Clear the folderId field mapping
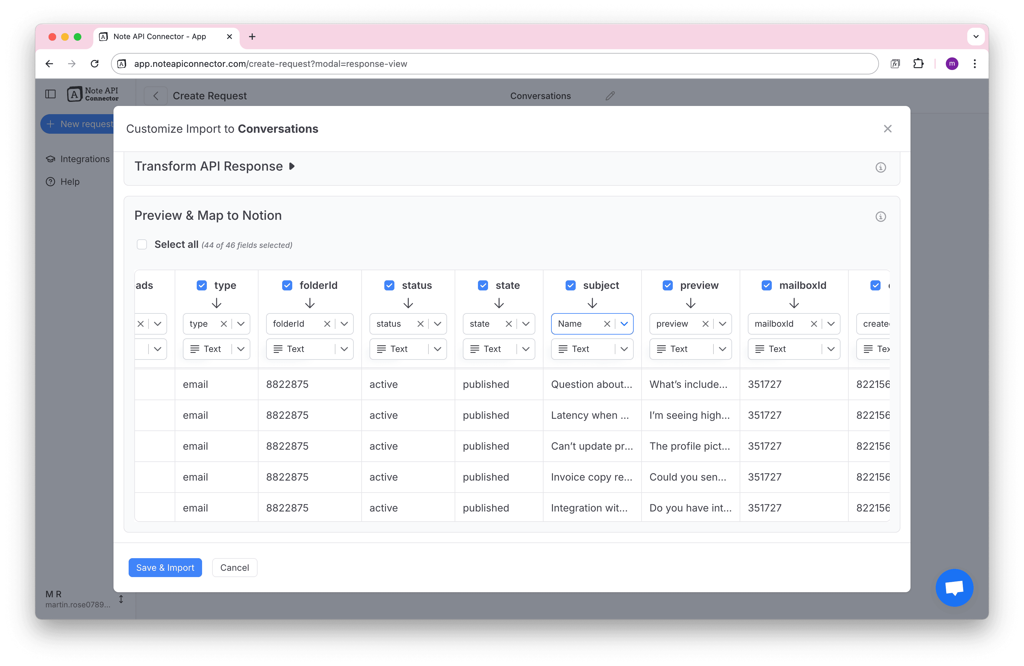The height and width of the screenshot is (666, 1024). click(x=327, y=324)
